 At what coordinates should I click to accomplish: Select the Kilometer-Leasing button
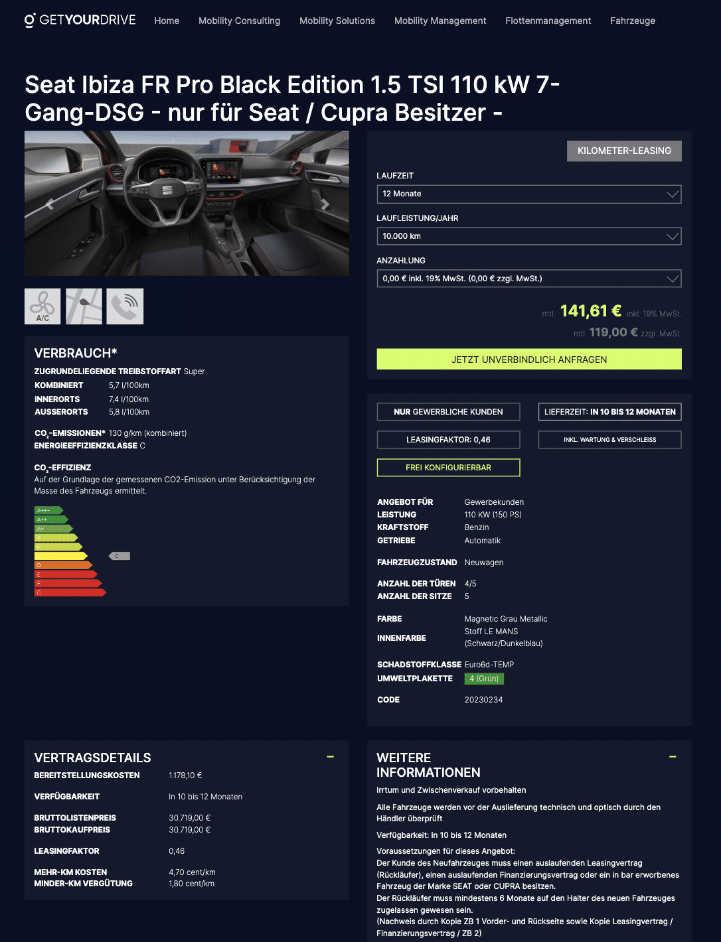pyautogui.click(x=624, y=151)
